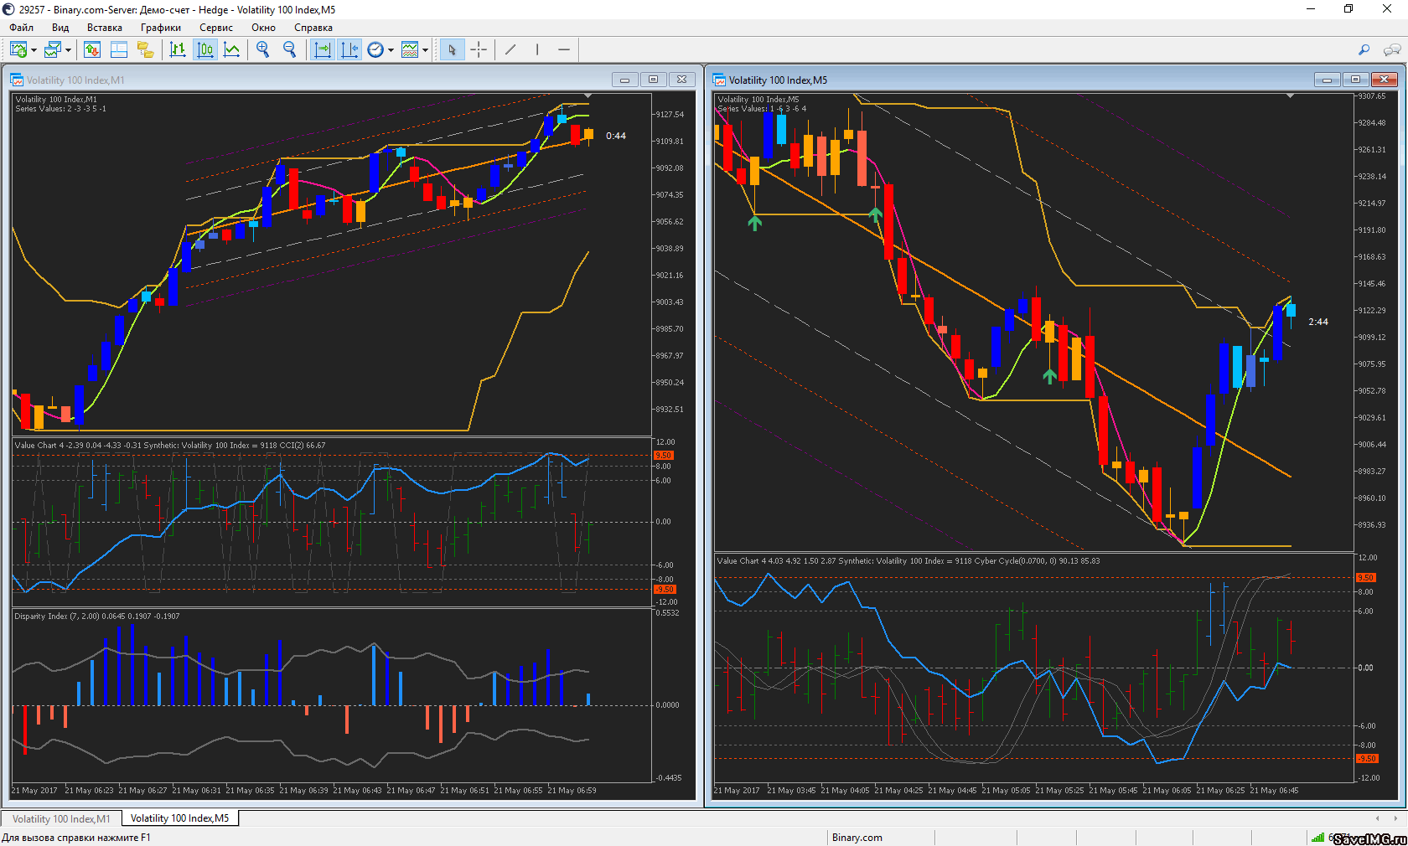The height and width of the screenshot is (846, 1408).
Task: Open the Графики menu
Action: pos(160,28)
